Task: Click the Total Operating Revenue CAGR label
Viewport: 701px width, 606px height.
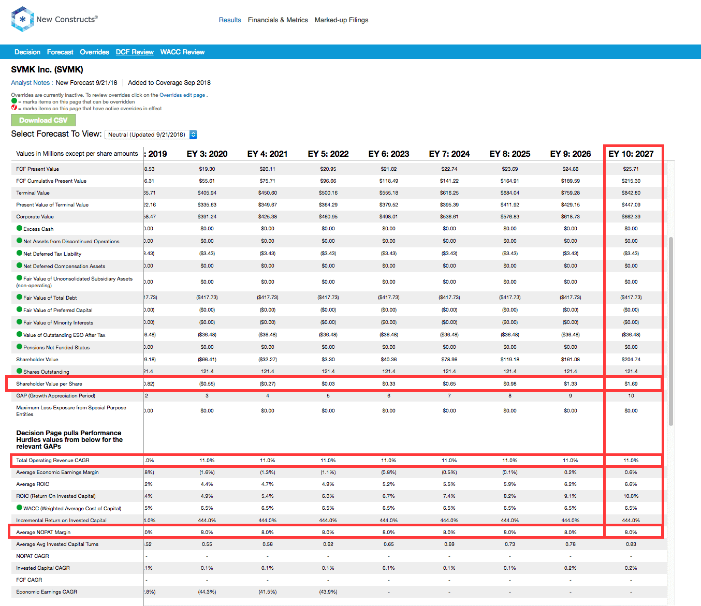Action: 53,461
